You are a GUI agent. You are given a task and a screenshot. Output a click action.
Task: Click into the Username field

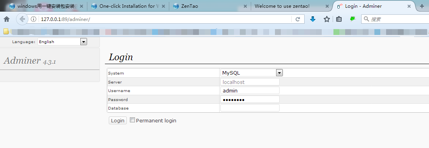(250, 91)
